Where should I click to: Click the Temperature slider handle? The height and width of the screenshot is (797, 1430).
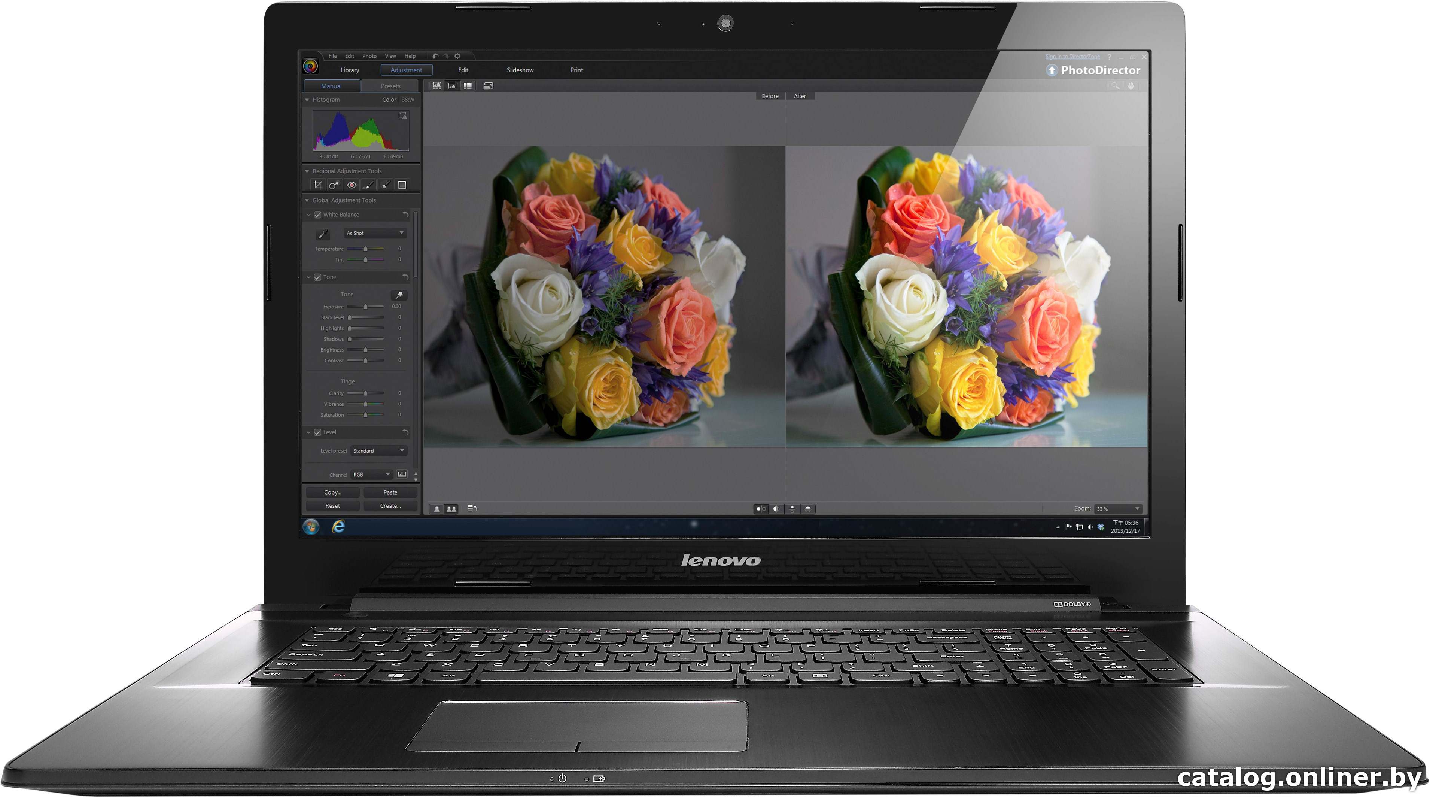pyautogui.click(x=365, y=249)
